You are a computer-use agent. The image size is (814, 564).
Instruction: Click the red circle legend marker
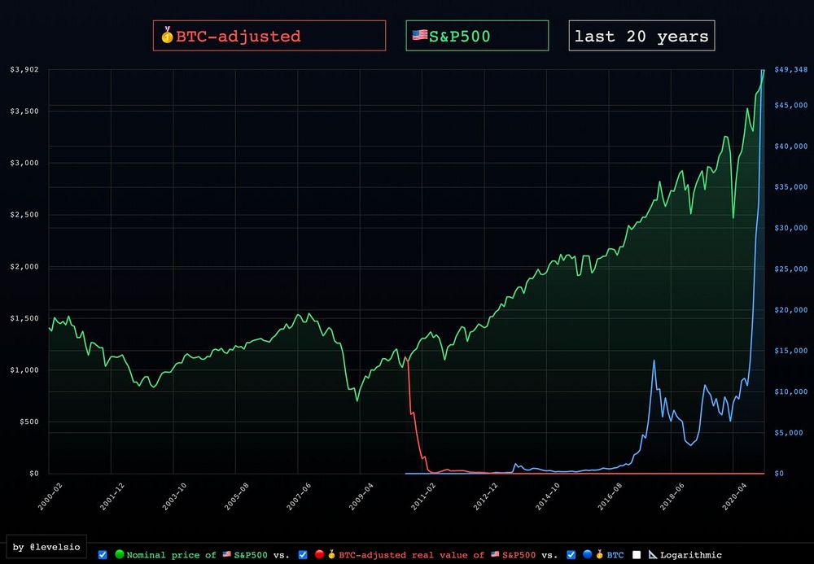320,554
